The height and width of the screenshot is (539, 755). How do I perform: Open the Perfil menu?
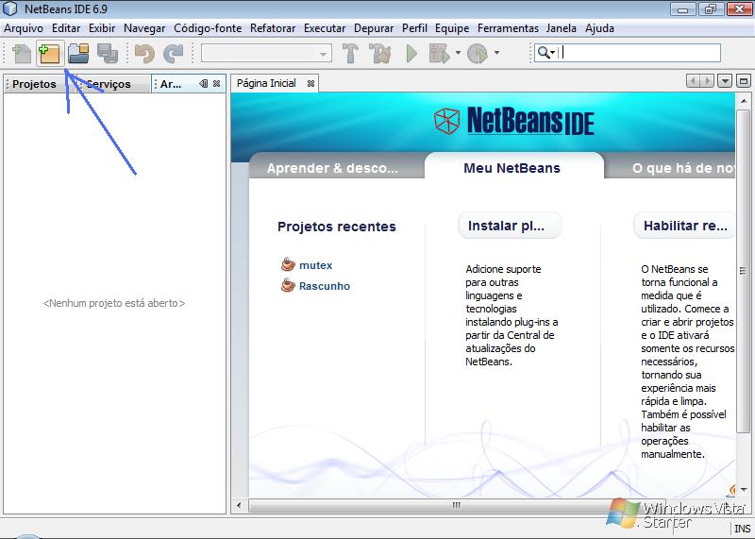pos(414,28)
